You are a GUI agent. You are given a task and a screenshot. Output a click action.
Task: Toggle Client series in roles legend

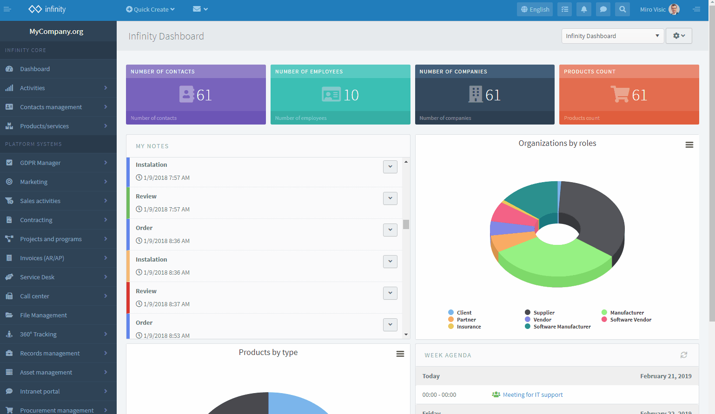pos(460,313)
